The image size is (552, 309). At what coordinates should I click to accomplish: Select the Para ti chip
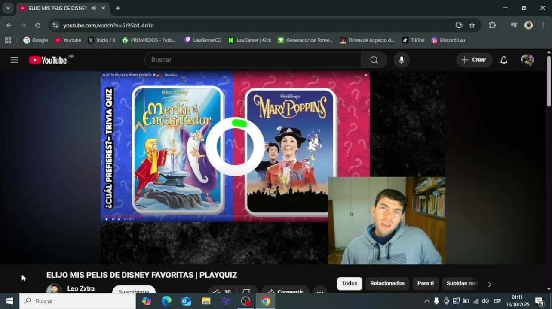pyautogui.click(x=426, y=283)
